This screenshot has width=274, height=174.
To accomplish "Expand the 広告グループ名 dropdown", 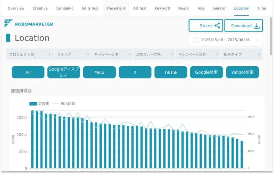I will pos(154,54).
